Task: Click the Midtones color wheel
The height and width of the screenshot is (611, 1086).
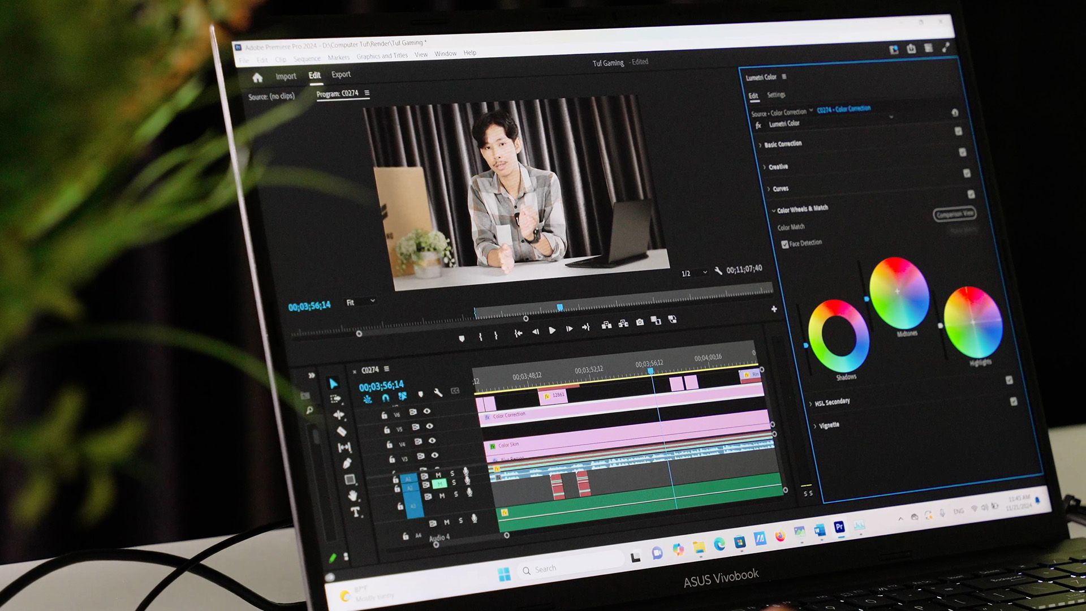Action: click(899, 292)
